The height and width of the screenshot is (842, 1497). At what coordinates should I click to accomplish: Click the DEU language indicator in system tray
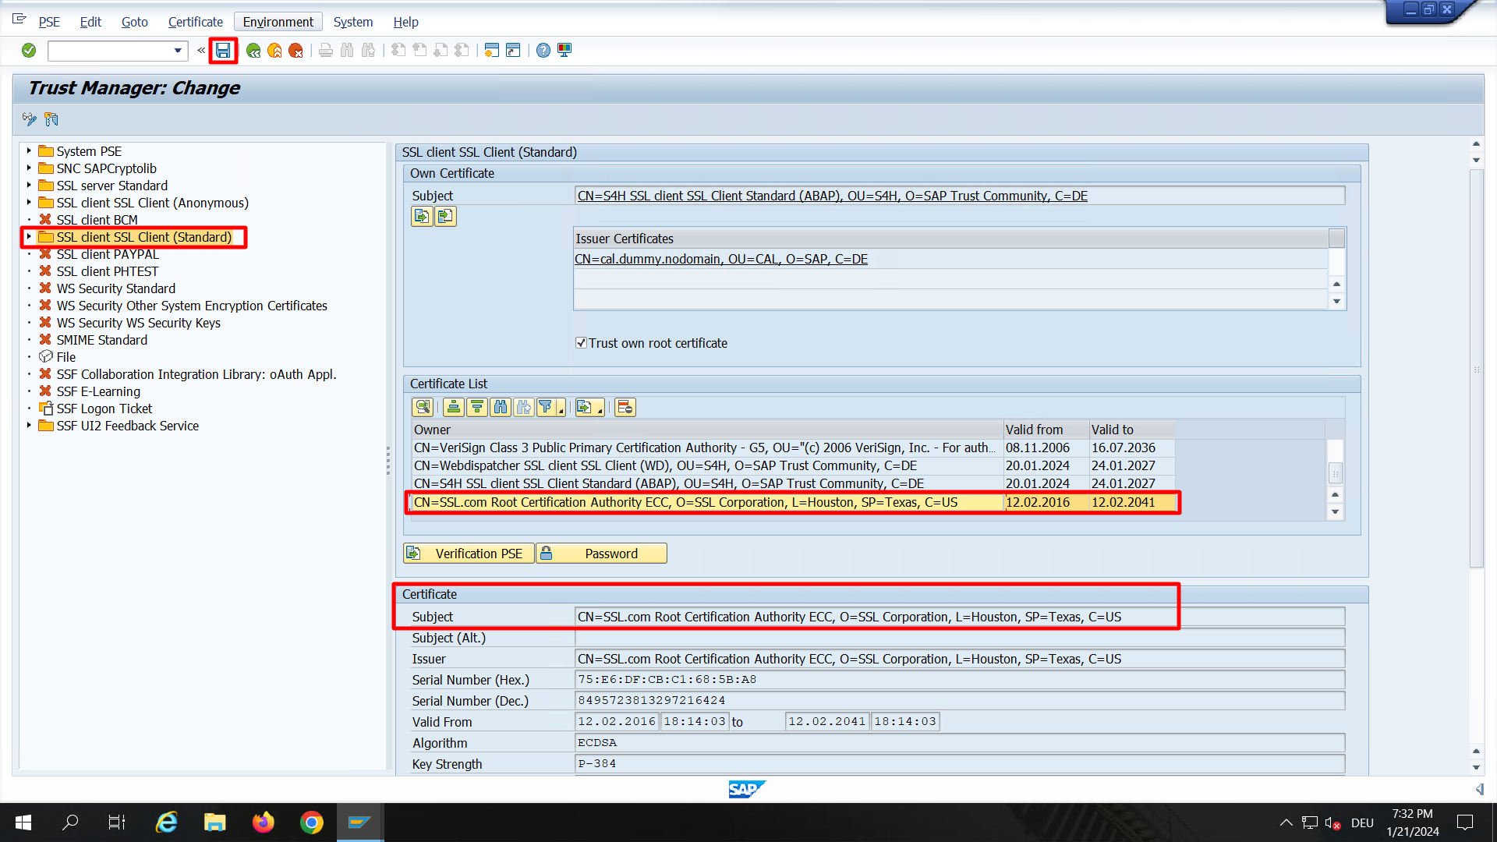pos(1362,823)
